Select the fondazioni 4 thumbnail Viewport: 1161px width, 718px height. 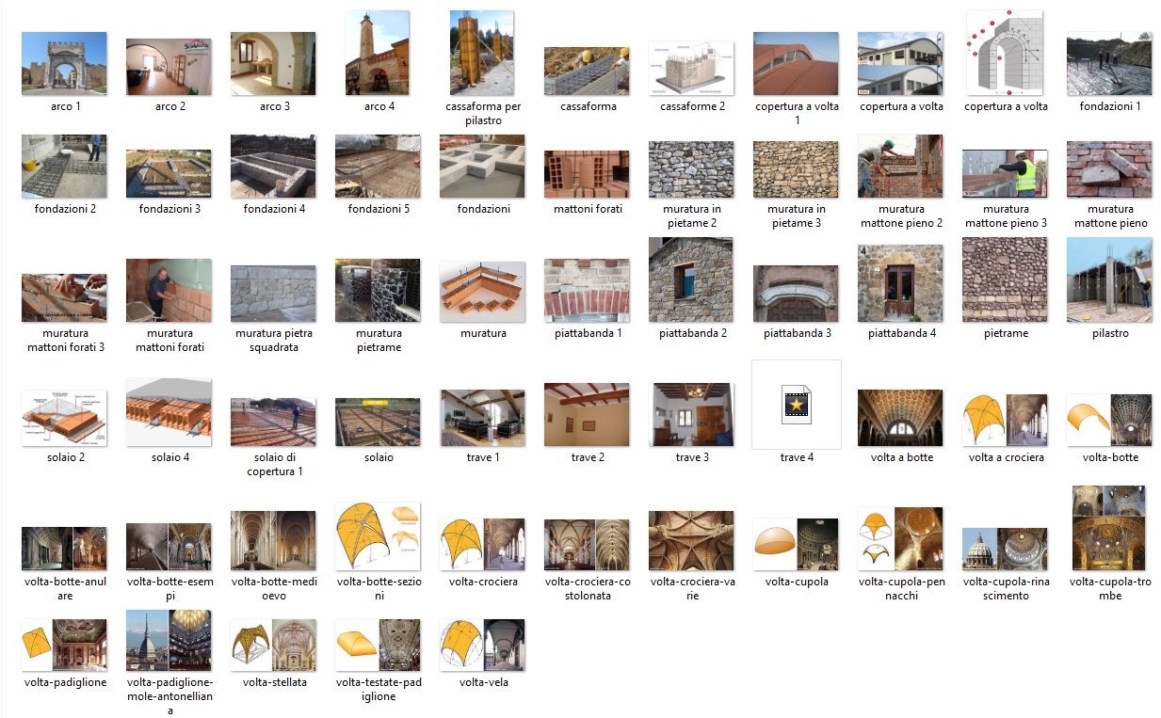point(273,167)
